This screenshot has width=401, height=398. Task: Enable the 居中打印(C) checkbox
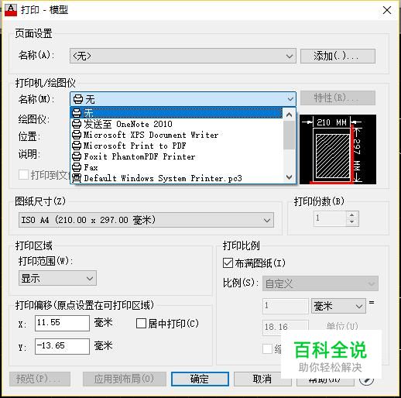tap(141, 323)
